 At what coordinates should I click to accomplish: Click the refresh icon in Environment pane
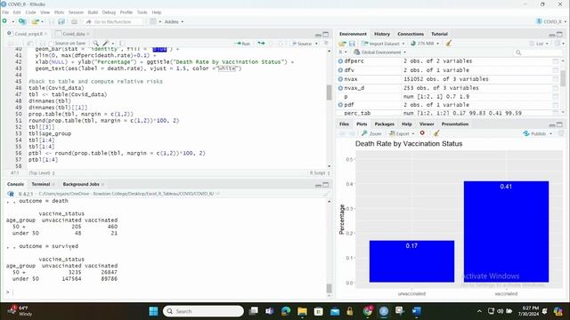tap(558, 44)
